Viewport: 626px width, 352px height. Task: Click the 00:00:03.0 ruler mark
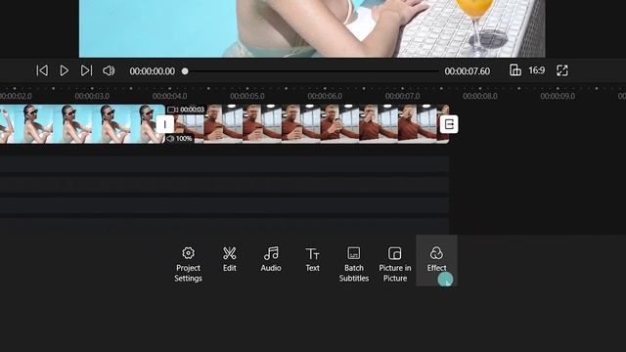pyautogui.click(x=92, y=96)
